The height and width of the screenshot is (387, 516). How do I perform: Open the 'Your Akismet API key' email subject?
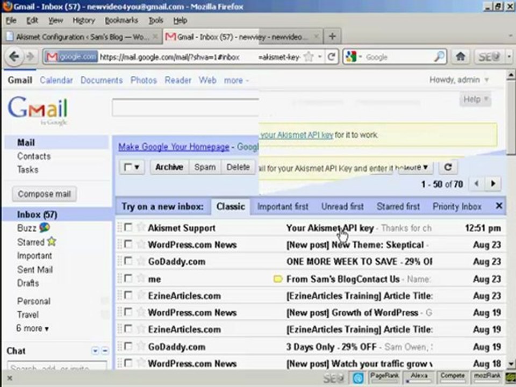(329, 228)
